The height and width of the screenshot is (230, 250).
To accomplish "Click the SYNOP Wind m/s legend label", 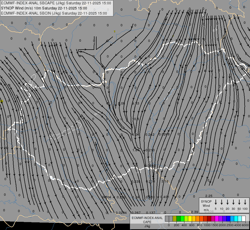I will [x=206, y=205].
